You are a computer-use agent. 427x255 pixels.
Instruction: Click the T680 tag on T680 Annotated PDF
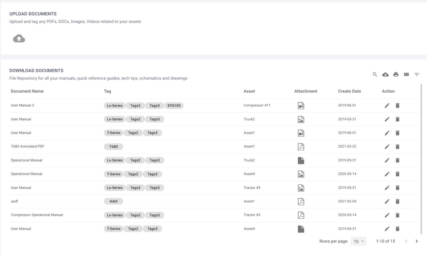tap(113, 146)
